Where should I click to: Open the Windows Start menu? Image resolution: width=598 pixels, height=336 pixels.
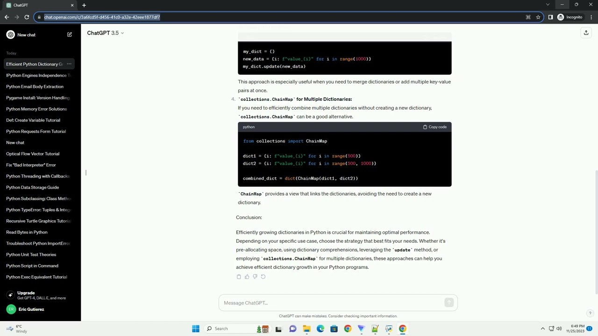click(x=196, y=329)
